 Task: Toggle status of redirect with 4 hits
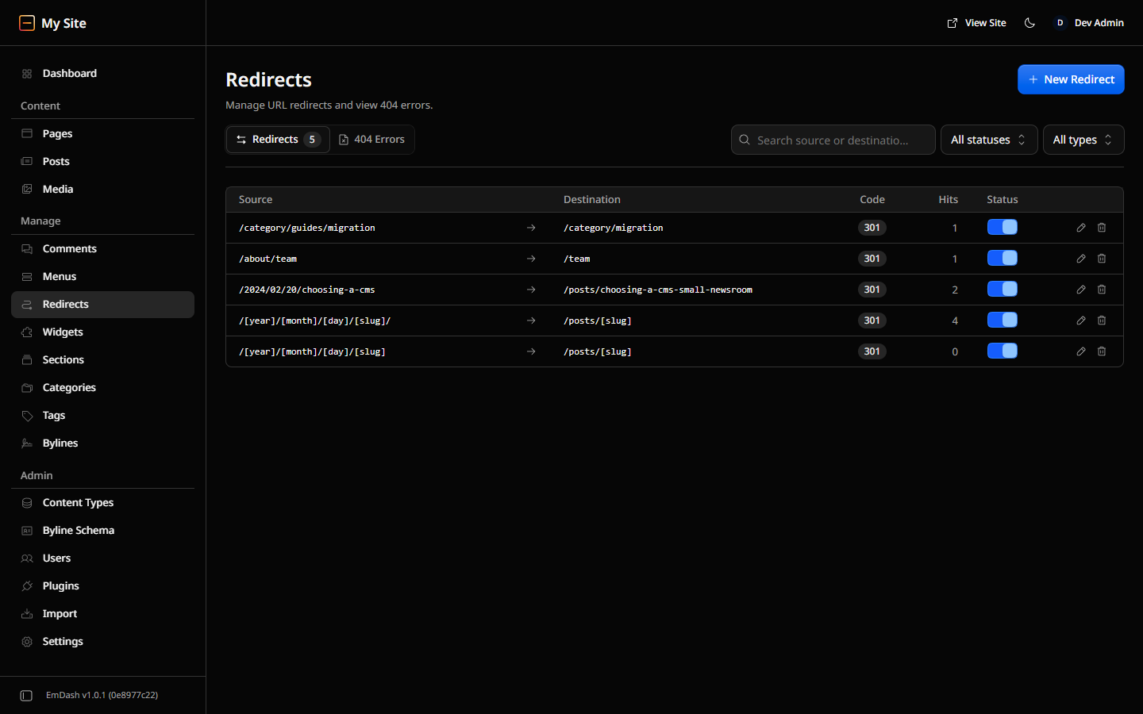point(1003,321)
